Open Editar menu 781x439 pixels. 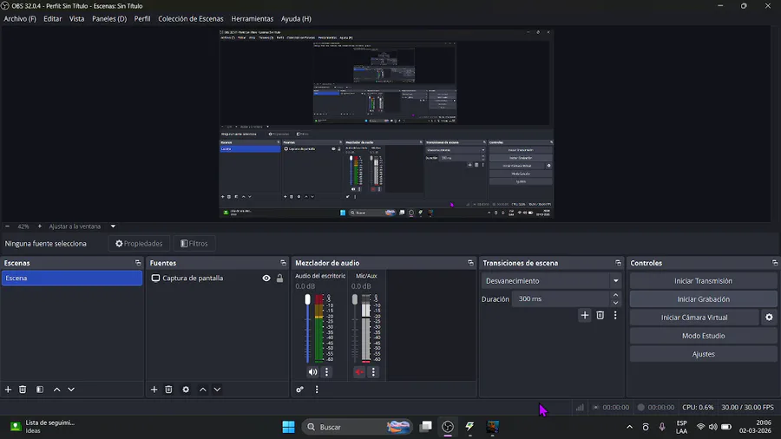point(52,19)
